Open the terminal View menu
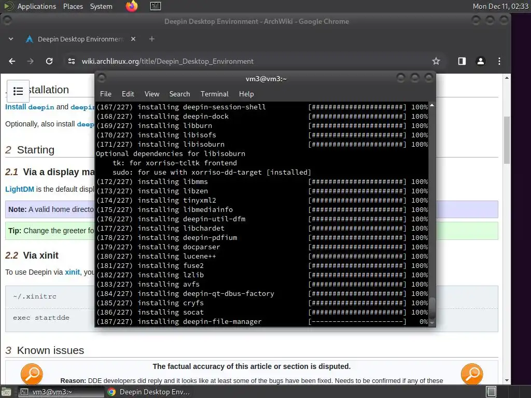 pos(152,94)
